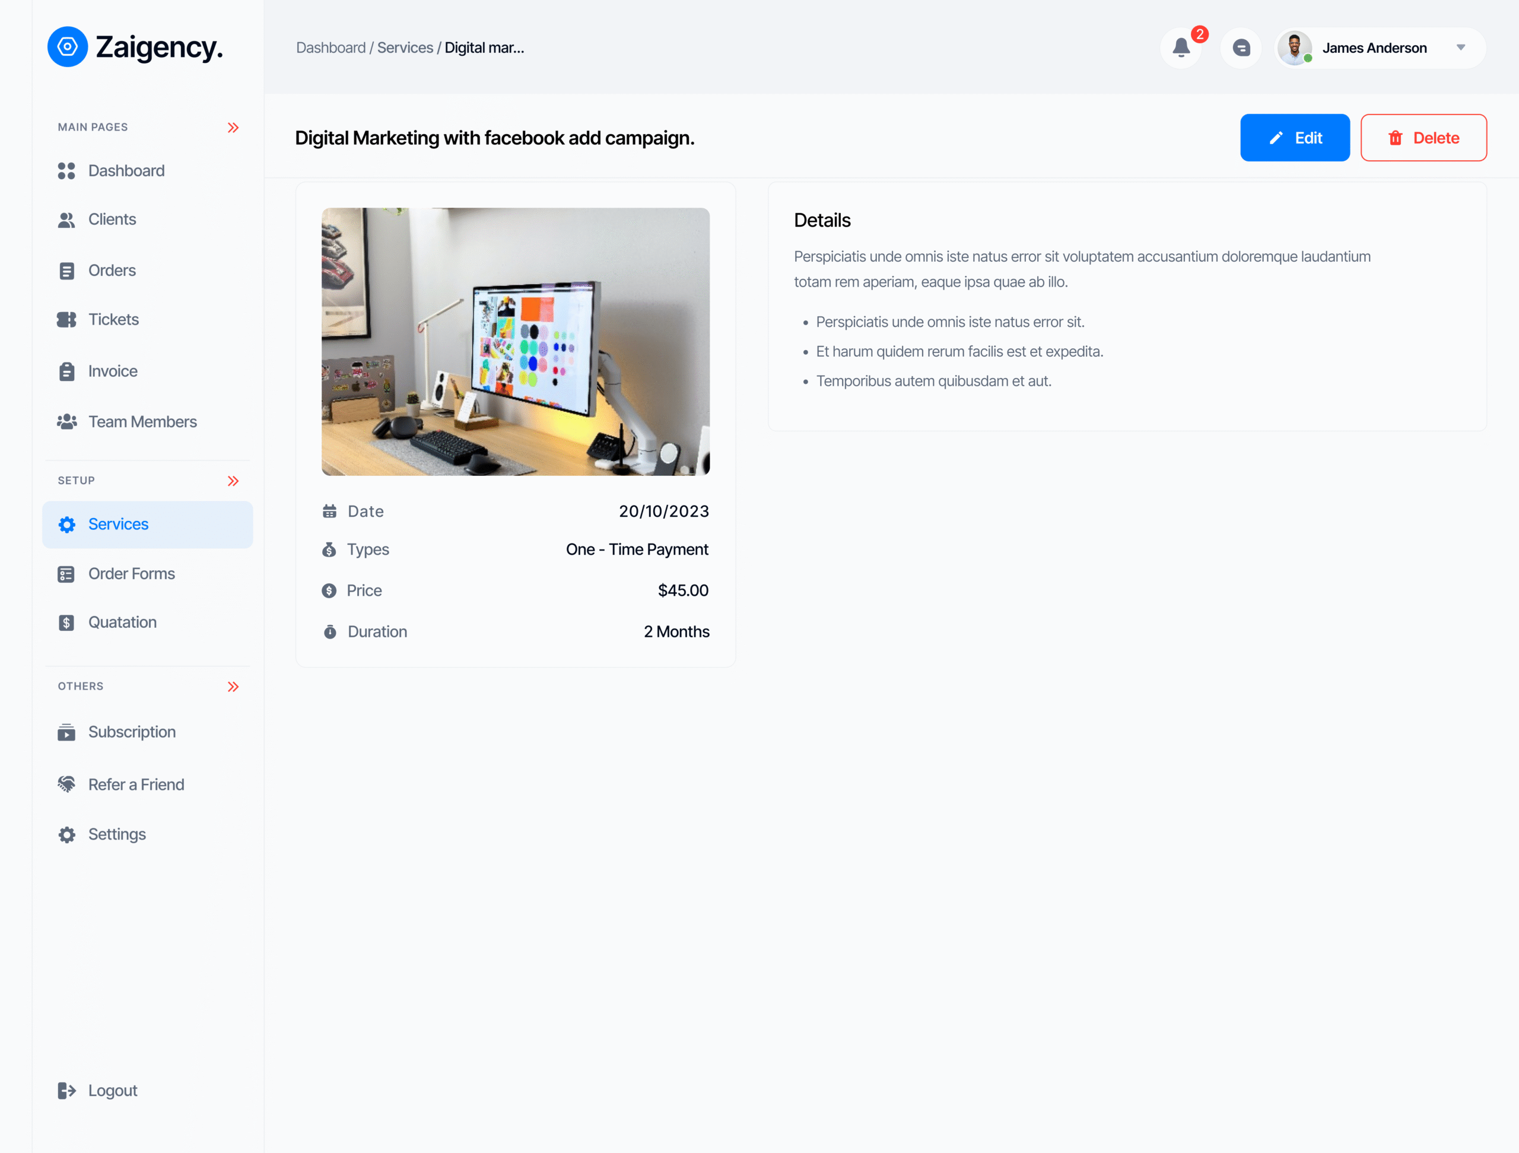
Task: Collapse the Others section arrows
Action: [x=233, y=687]
